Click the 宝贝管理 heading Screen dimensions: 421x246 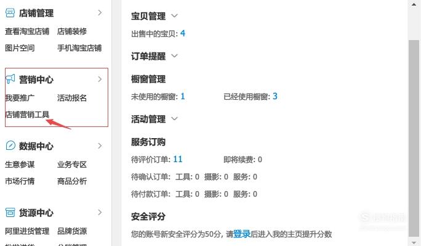tap(148, 16)
